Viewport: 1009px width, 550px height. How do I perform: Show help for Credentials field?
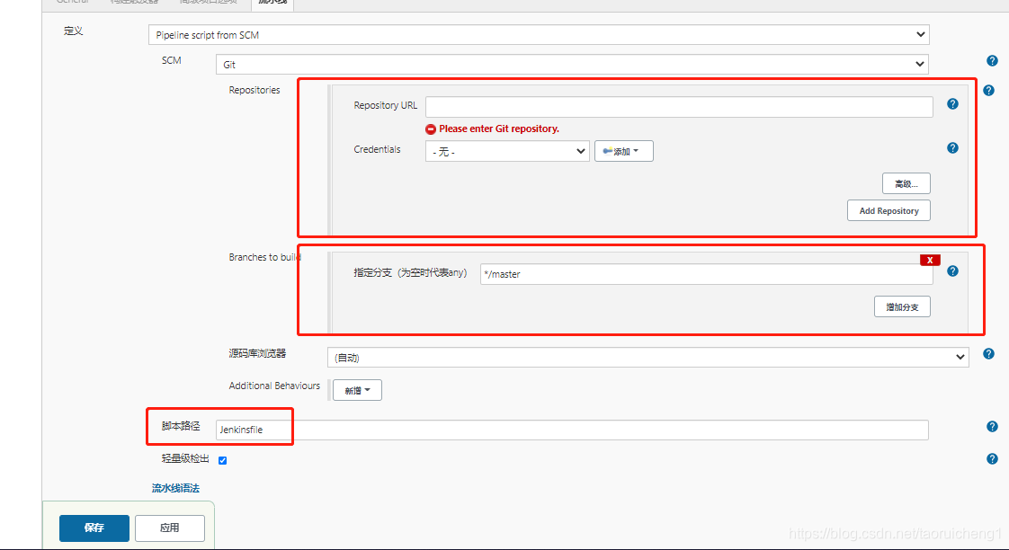click(953, 148)
